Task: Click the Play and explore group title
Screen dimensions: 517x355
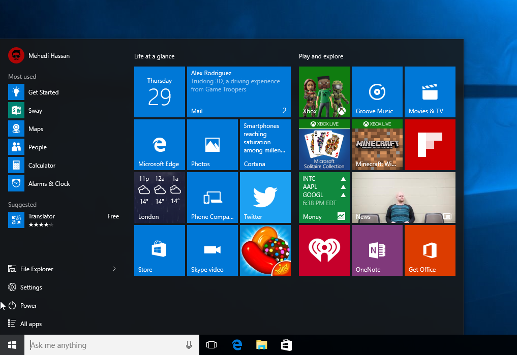Action: pos(321,56)
